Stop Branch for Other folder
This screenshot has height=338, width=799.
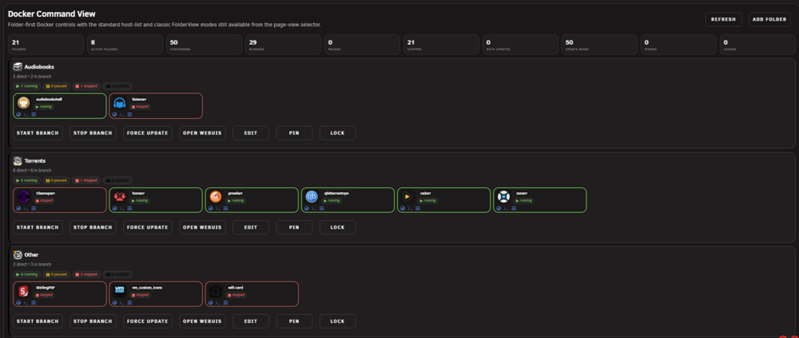[x=93, y=321]
